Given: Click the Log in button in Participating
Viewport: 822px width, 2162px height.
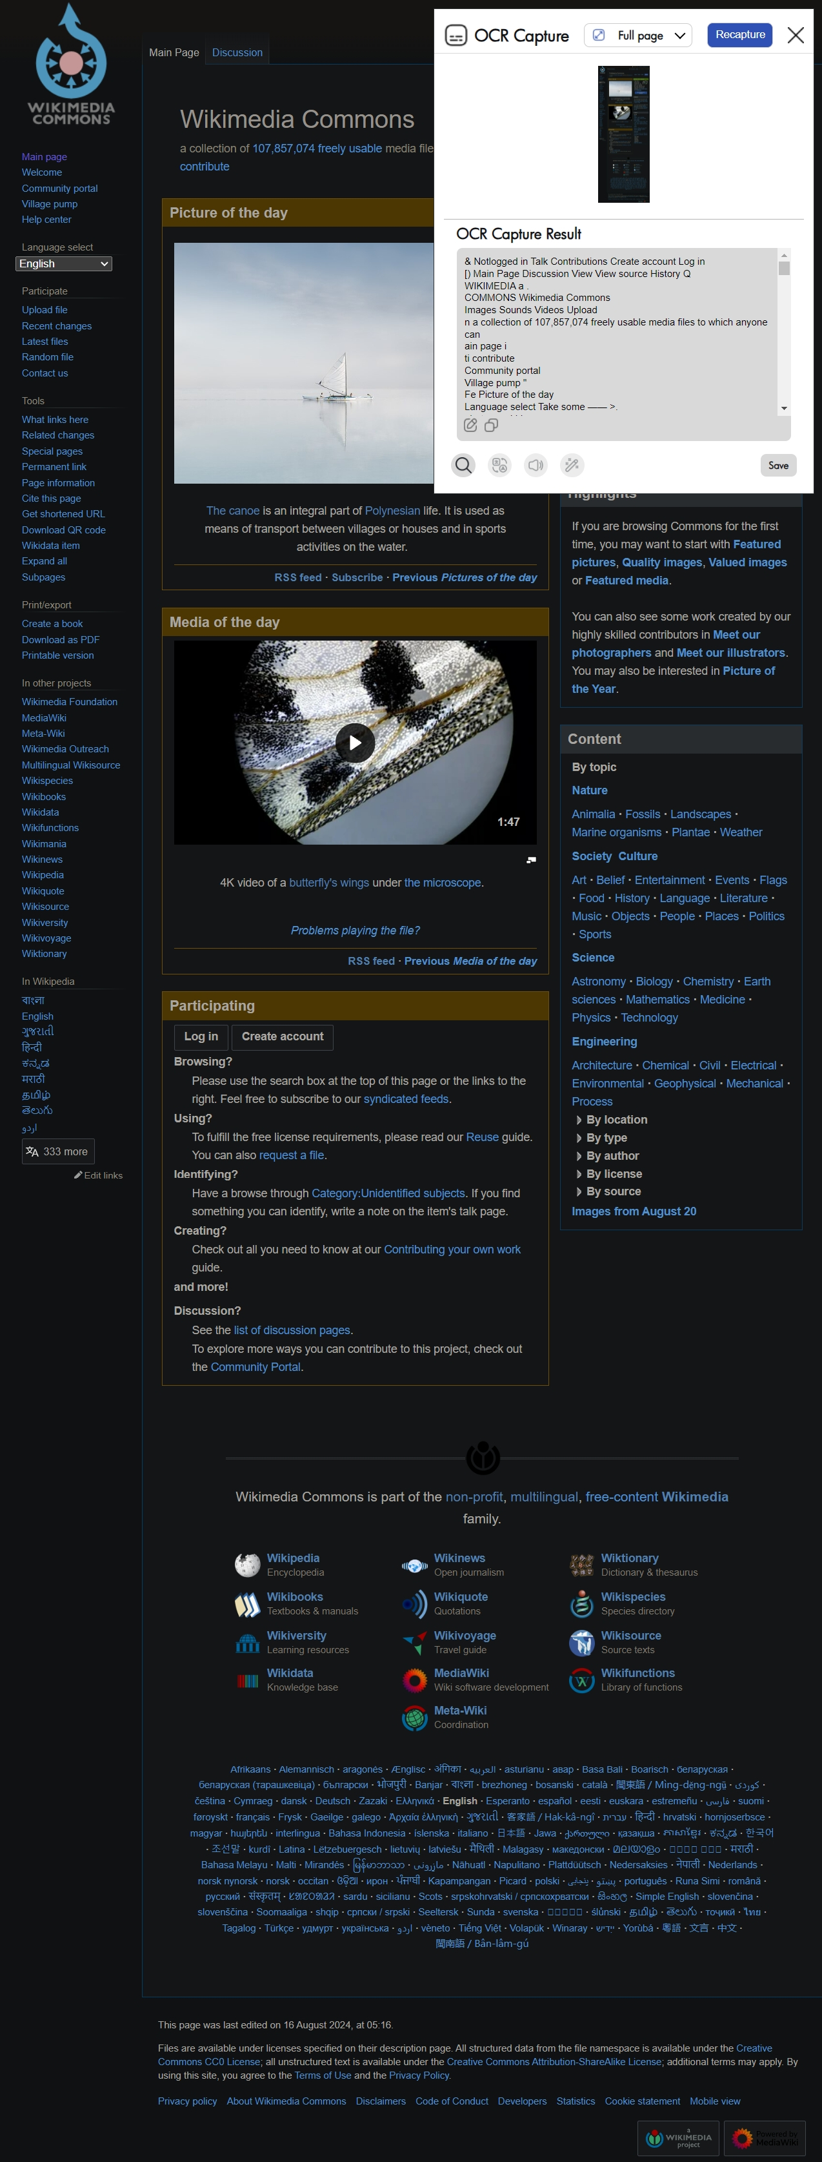Looking at the screenshot, I should (x=201, y=1036).
